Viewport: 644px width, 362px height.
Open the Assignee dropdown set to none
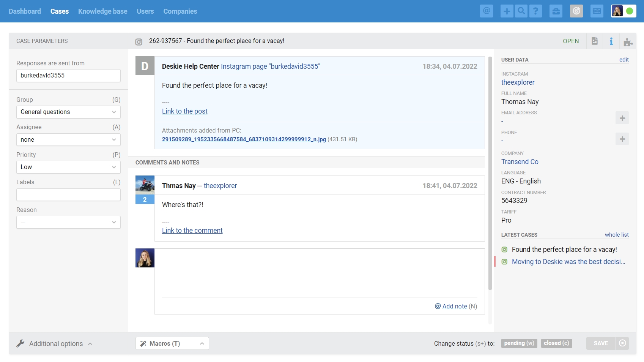(x=68, y=139)
